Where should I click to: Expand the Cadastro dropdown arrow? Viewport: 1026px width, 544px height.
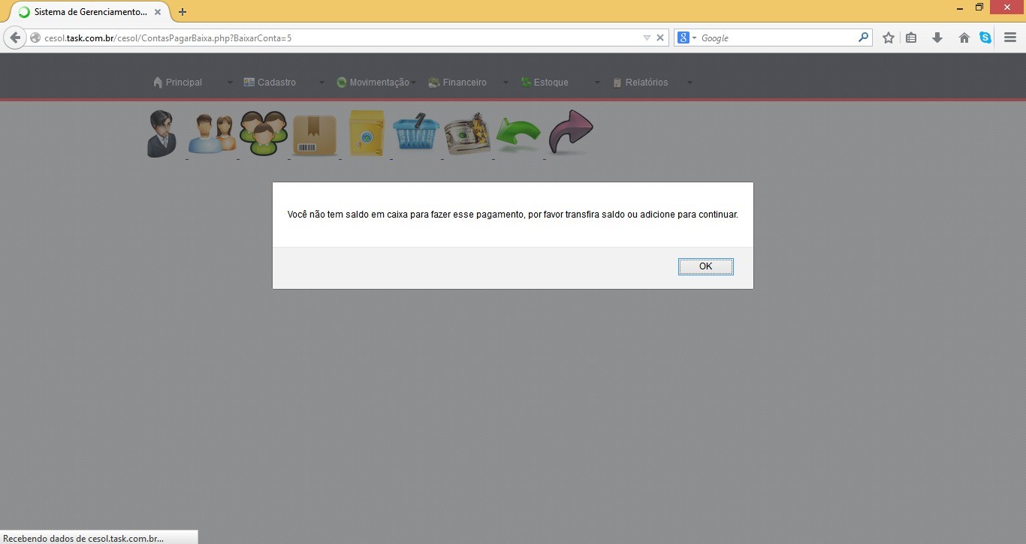click(321, 83)
